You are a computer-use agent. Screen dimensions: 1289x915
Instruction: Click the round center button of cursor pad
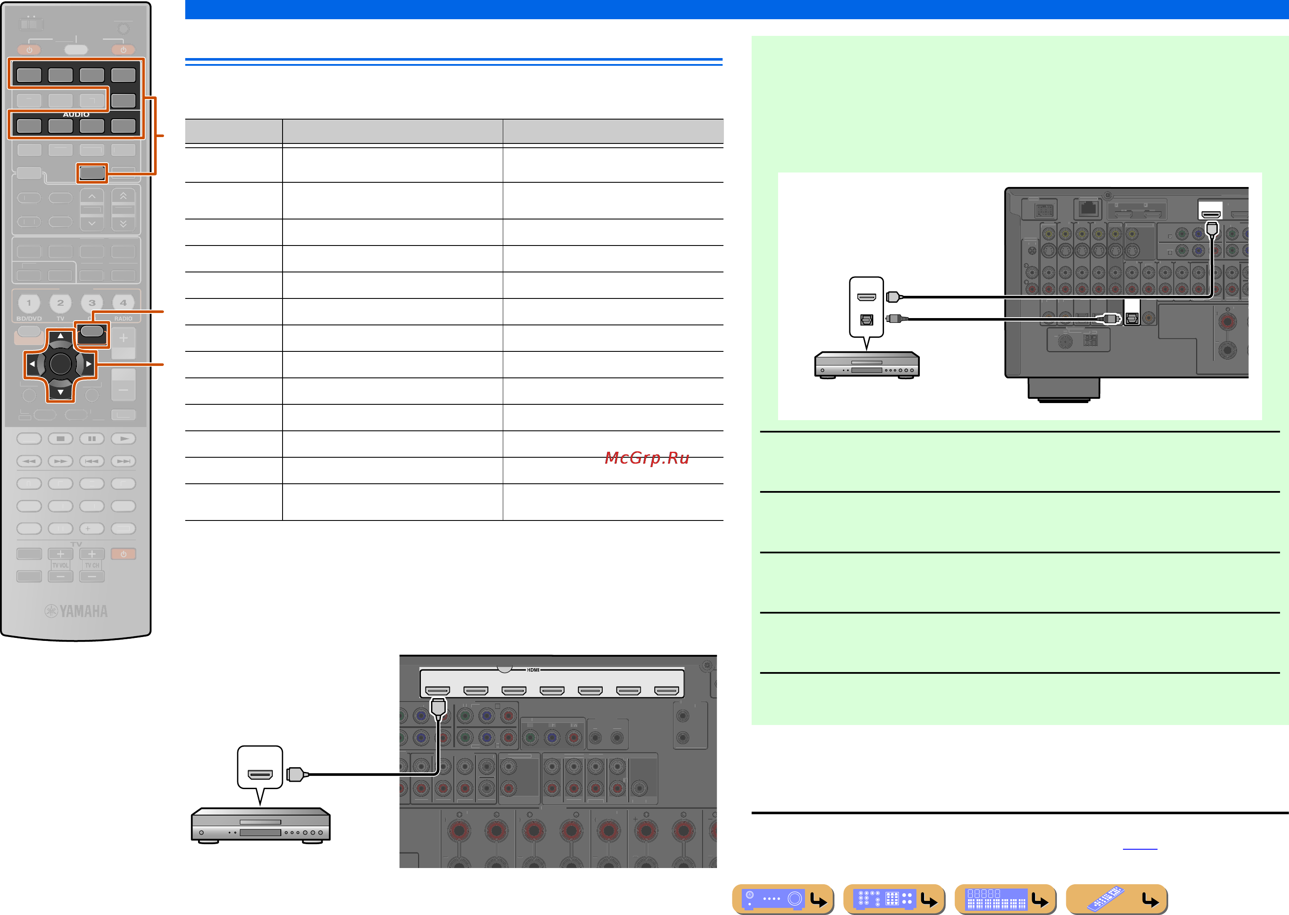(60, 364)
